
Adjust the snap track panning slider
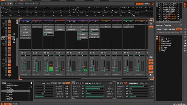pyautogui.click(x=49, y=55)
